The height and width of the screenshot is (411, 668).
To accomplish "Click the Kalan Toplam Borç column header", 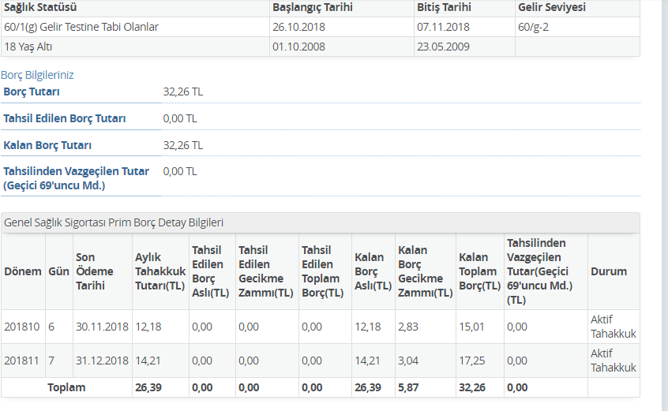I will 479,271.
